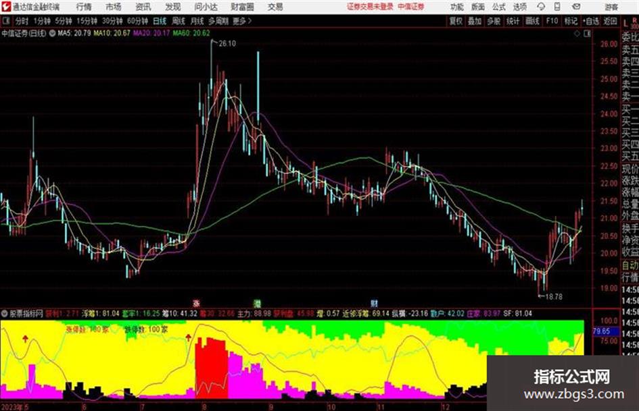Click the 26.10 high price marker
Image resolution: width=639 pixels, height=411 pixels.
point(227,44)
